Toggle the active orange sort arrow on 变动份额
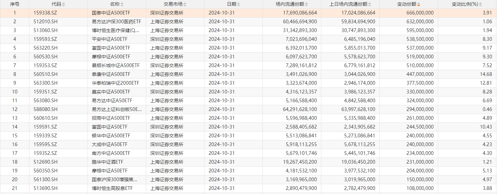 point(419,4)
